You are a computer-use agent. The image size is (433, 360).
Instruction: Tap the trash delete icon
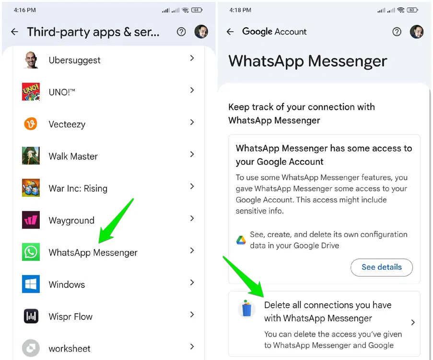(x=247, y=310)
